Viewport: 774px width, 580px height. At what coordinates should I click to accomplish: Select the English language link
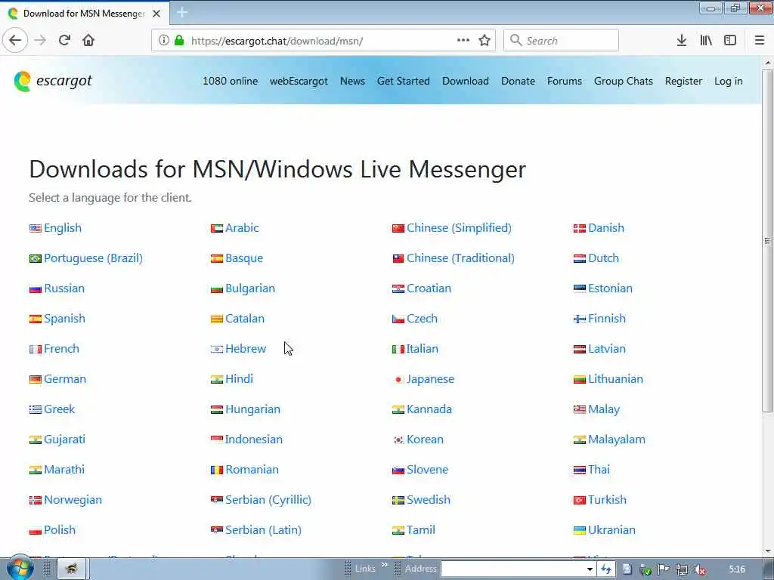coord(63,228)
